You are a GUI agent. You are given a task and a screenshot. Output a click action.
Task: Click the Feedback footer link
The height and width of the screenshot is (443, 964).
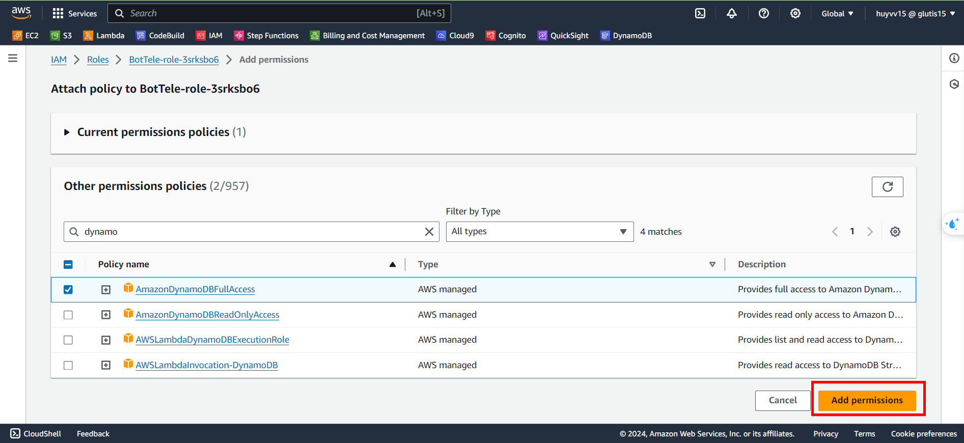(93, 434)
